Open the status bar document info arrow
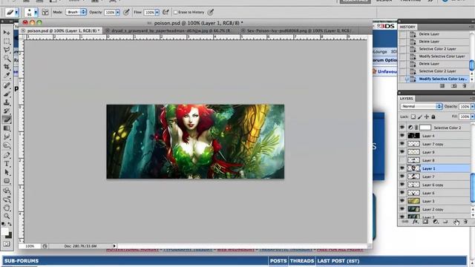Image resolution: width=475 pixels, height=267 pixels. (114, 246)
